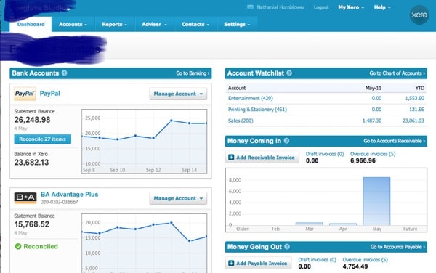Screen dimensions: 436x273
Task: Open the messages envelope icon beside the username
Action: tap(250, 7)
